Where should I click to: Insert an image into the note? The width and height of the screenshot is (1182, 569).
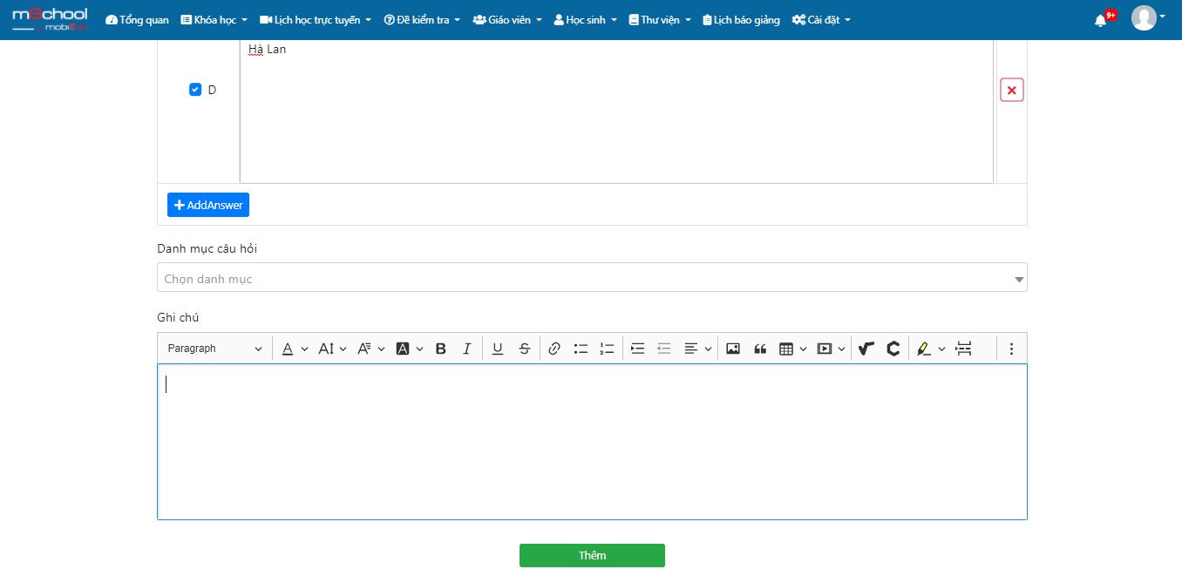point(733,349)
